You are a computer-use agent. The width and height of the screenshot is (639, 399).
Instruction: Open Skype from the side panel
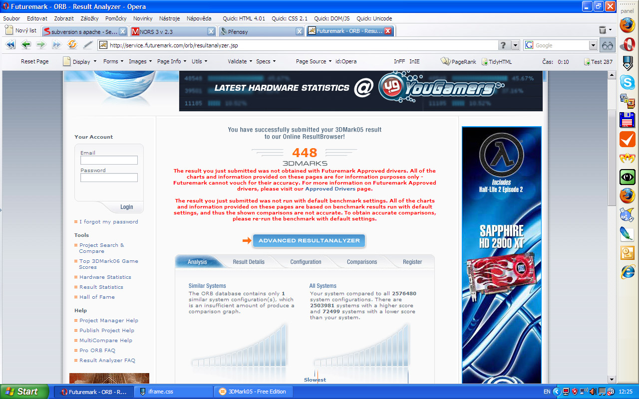627,81
